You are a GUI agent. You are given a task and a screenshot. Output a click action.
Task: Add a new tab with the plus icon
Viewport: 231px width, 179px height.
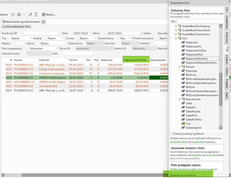pos(43,22)
